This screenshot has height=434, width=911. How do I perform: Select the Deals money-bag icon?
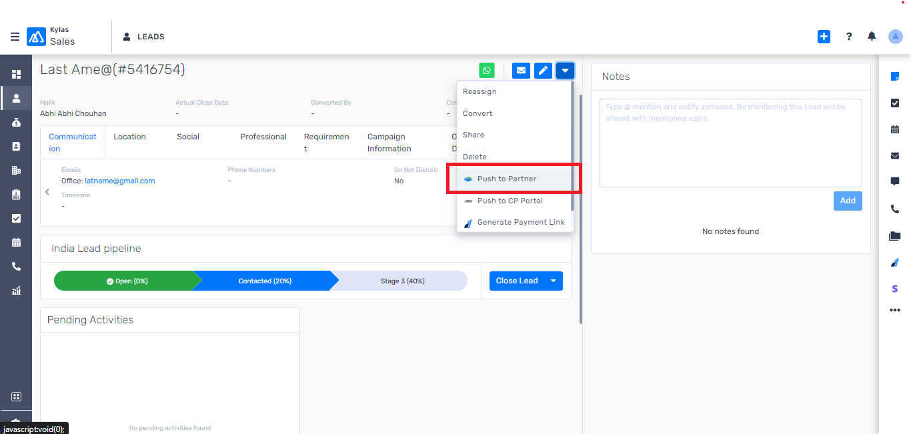[x=16, y=122]
